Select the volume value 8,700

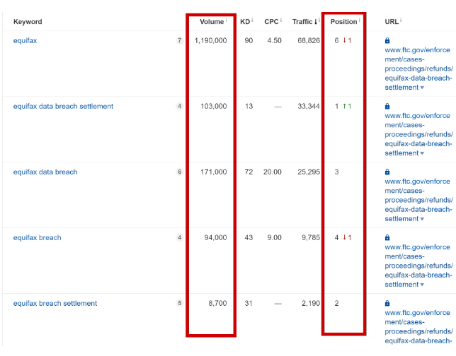[217, 303]
